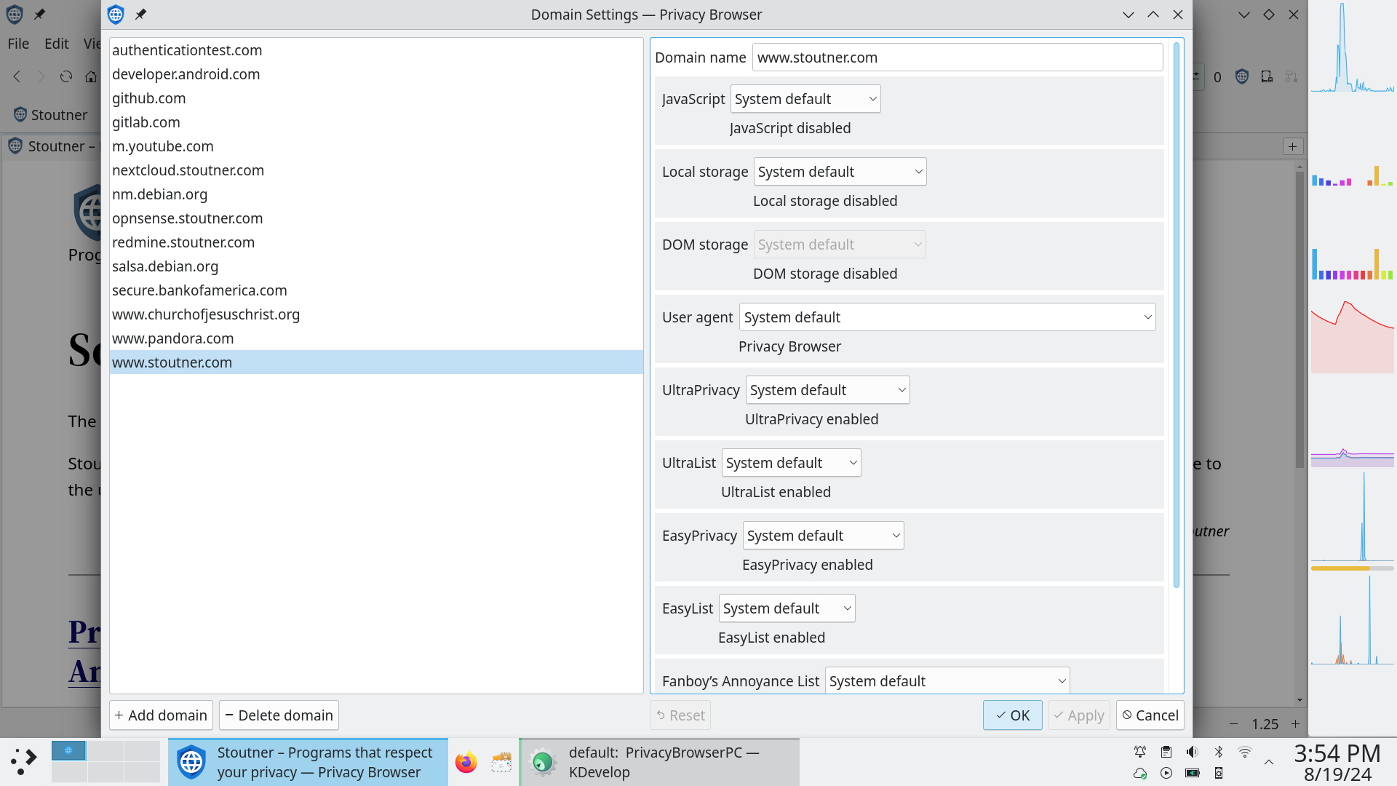Open the Fanboy's Annoyance List dropdown
This screenshot has width=1397, height=786.
(947, 681)
